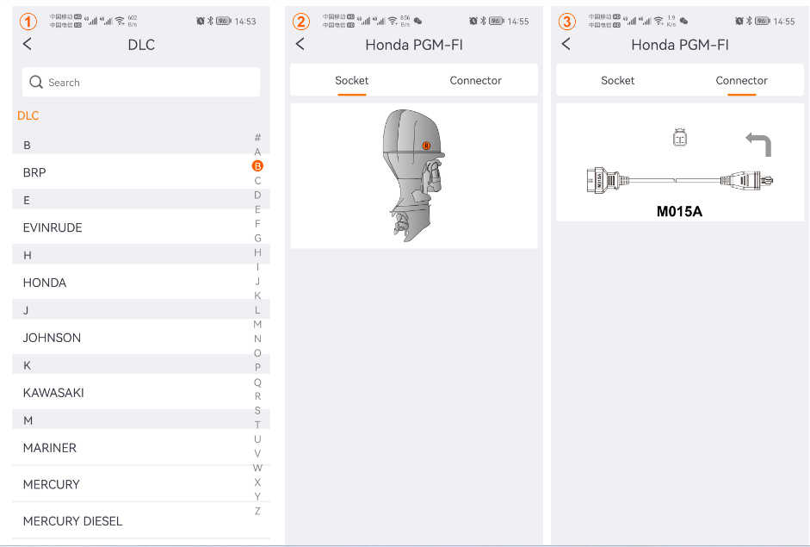The image size is (810, 547).
Task: Select the MERCURY row
Action: 141,484
